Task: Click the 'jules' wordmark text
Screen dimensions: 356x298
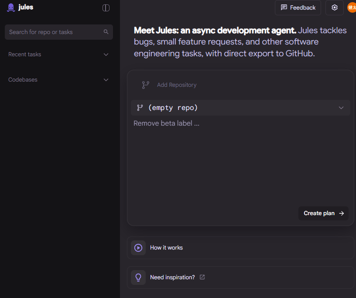Action: coord(26,7)
